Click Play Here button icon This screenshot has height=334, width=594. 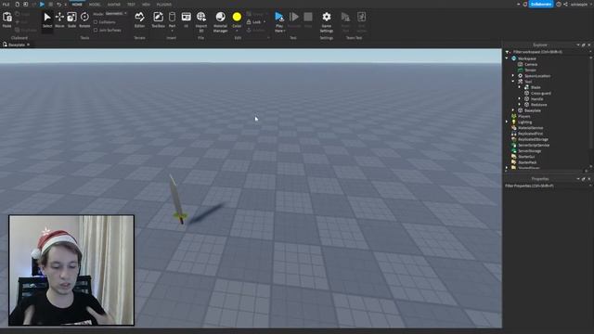point(279,17)
